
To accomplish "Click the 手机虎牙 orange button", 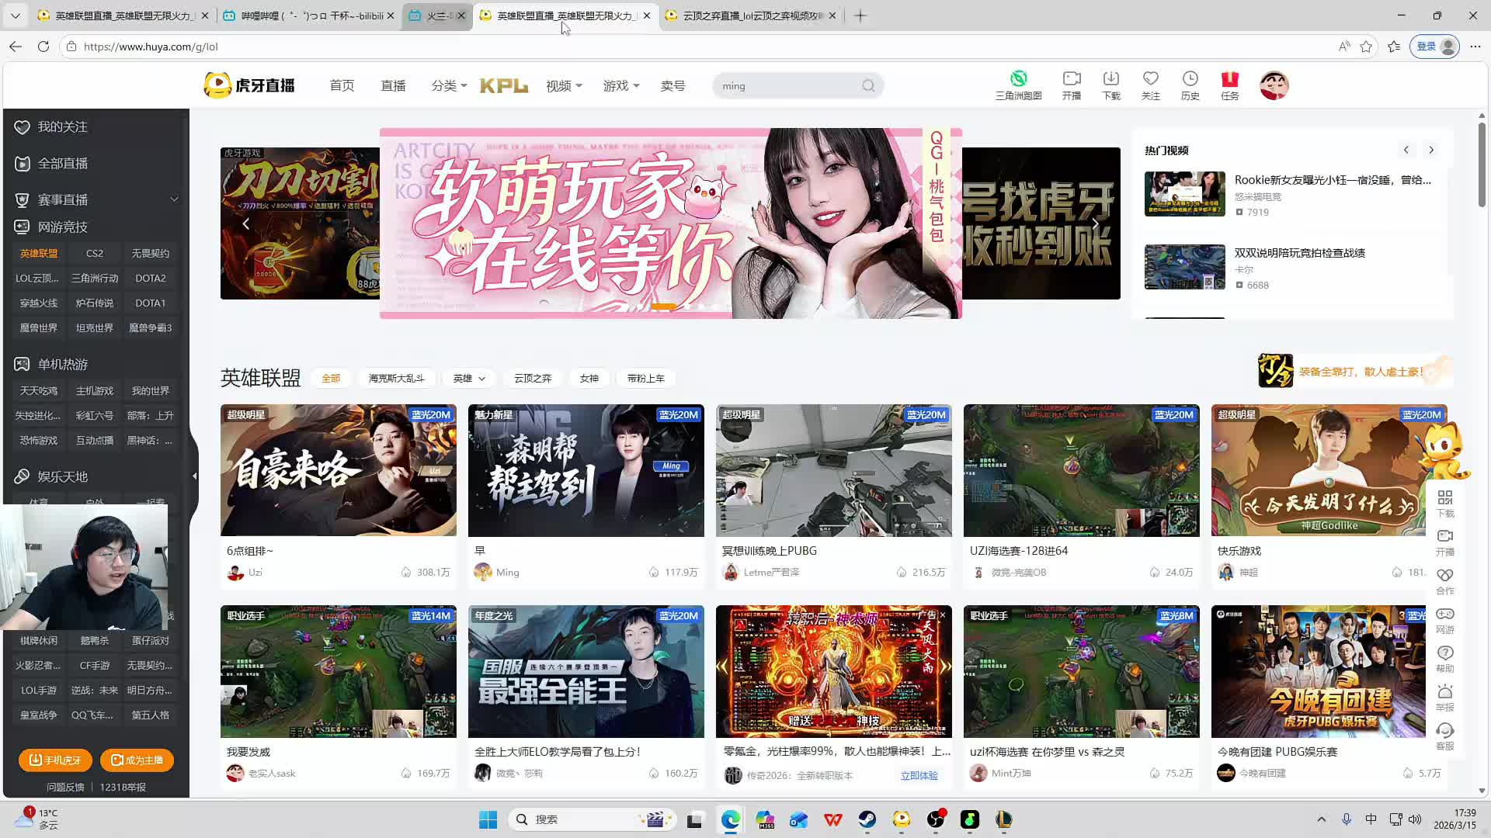I will (x=55, y=760).
